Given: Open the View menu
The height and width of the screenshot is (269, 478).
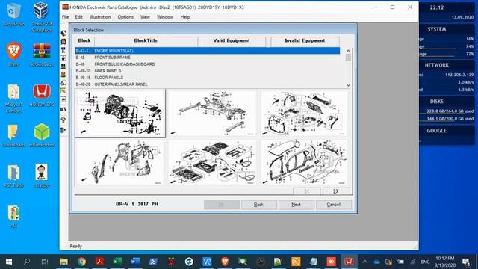Looking at the screenshot, I should click(x=145, y=17).
